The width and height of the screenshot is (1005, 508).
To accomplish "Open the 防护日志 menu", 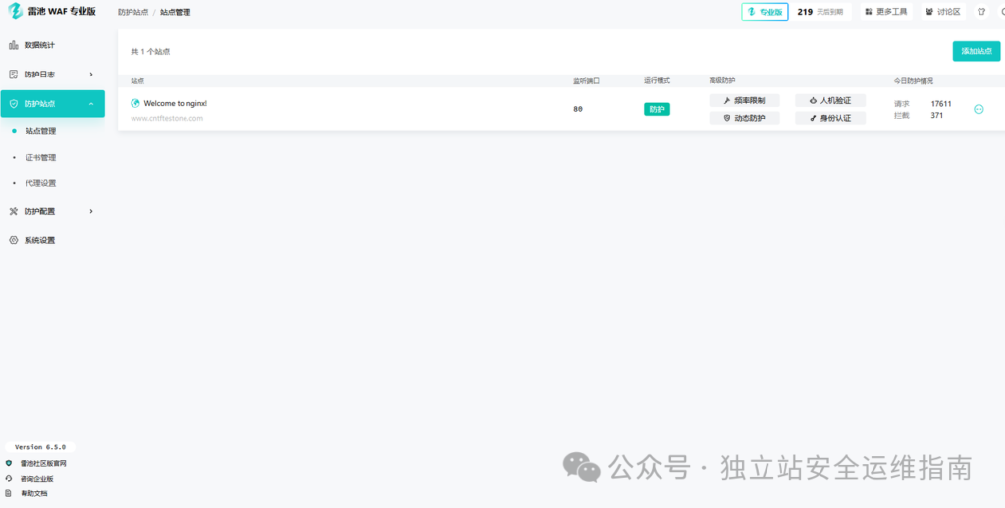I will (53, 75).
